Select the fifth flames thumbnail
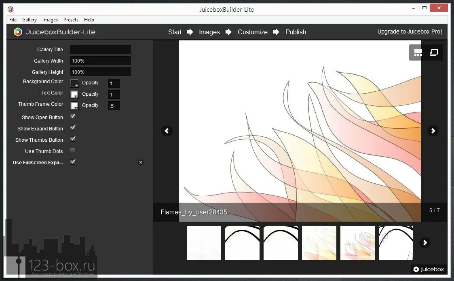This screenshot has width=454, height=281. tap(358, 243)
